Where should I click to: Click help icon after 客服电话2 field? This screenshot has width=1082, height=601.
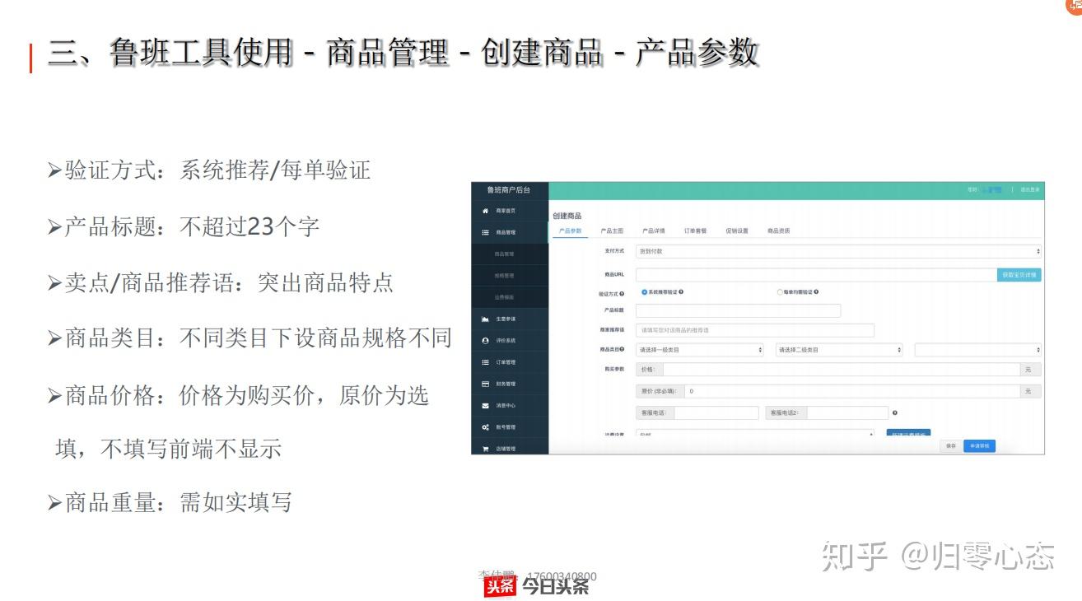[x=895, y=413]
